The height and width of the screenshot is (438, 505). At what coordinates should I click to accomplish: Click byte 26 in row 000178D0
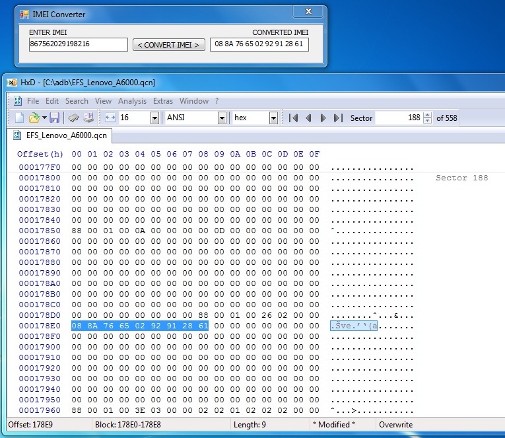pos(267,315)
